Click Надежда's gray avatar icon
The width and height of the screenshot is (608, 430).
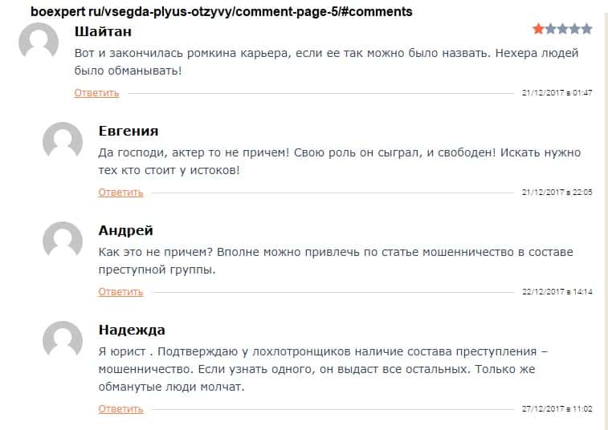click(63, 341)
